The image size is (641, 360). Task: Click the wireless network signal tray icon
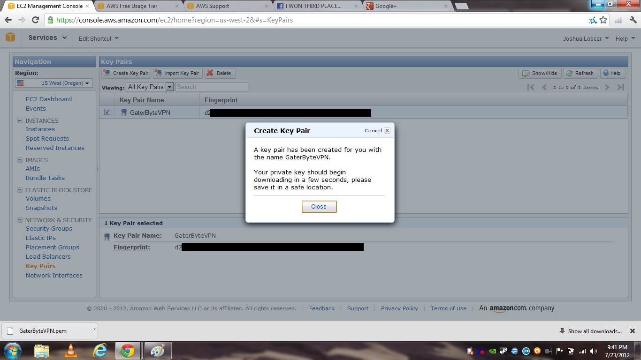coord(582,351)
